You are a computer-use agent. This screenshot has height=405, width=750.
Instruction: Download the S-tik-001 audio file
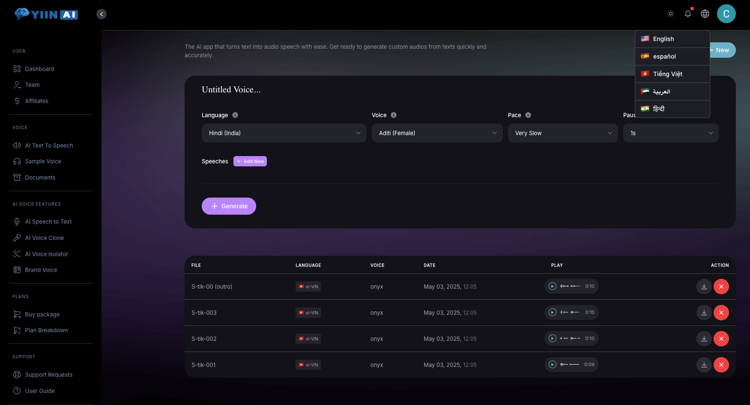[x=704, y=365]
